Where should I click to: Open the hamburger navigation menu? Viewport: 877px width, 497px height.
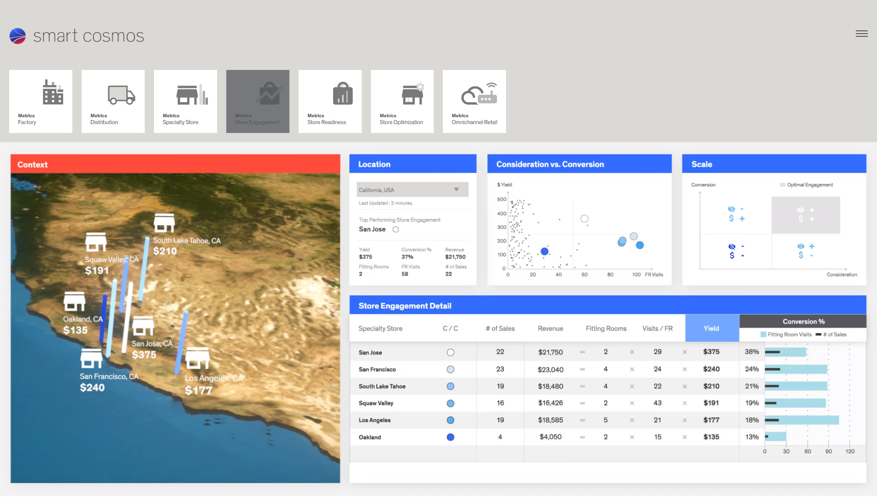pos(861,34)
